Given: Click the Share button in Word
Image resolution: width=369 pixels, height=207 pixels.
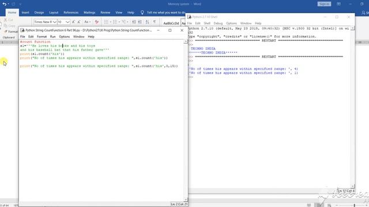Looking at the screenshot, I should tap(365, 13).
